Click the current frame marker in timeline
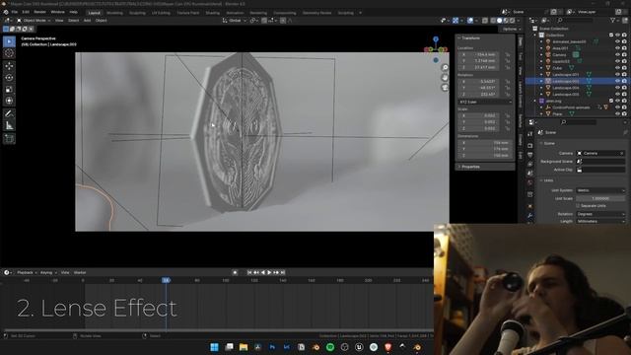Image resolution: width=631 pixels, height=355 pixels. pos(166,280)
